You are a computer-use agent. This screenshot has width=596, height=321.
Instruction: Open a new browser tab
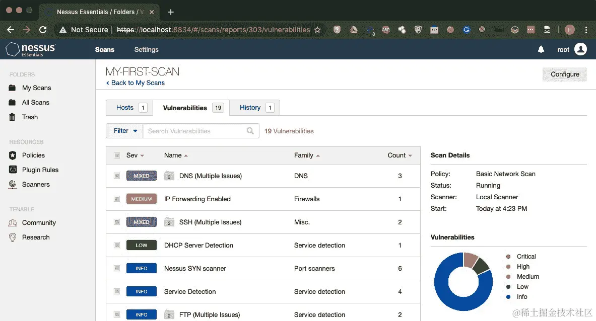coord(171,12)
